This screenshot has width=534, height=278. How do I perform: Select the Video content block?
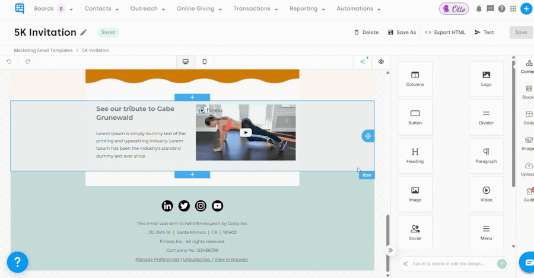486,194
